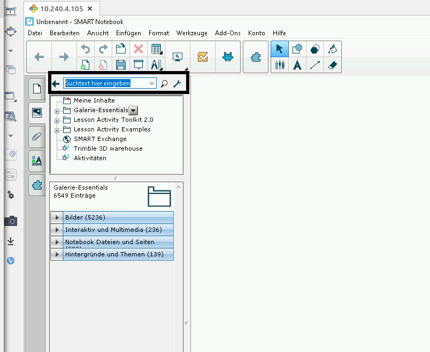Select SMART Exchange in gallery tree
Viewport: 430px width, 352px height.
[x=100, y=139]
